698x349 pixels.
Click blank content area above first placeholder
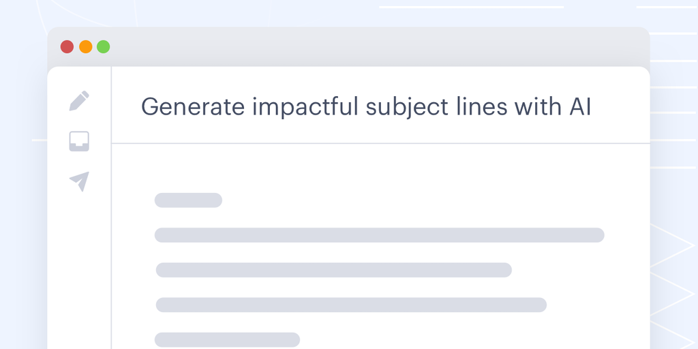(x=379, y=169)
